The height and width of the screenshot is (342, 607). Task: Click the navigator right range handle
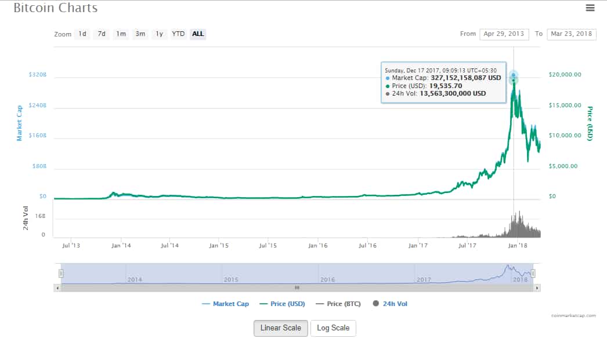click(533, 274)
